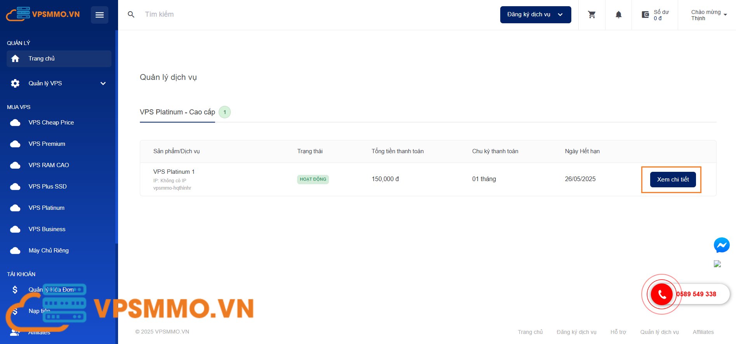Open the Messenger chat bubble
This screenshot has height=344, width=736.
(721, 245)
